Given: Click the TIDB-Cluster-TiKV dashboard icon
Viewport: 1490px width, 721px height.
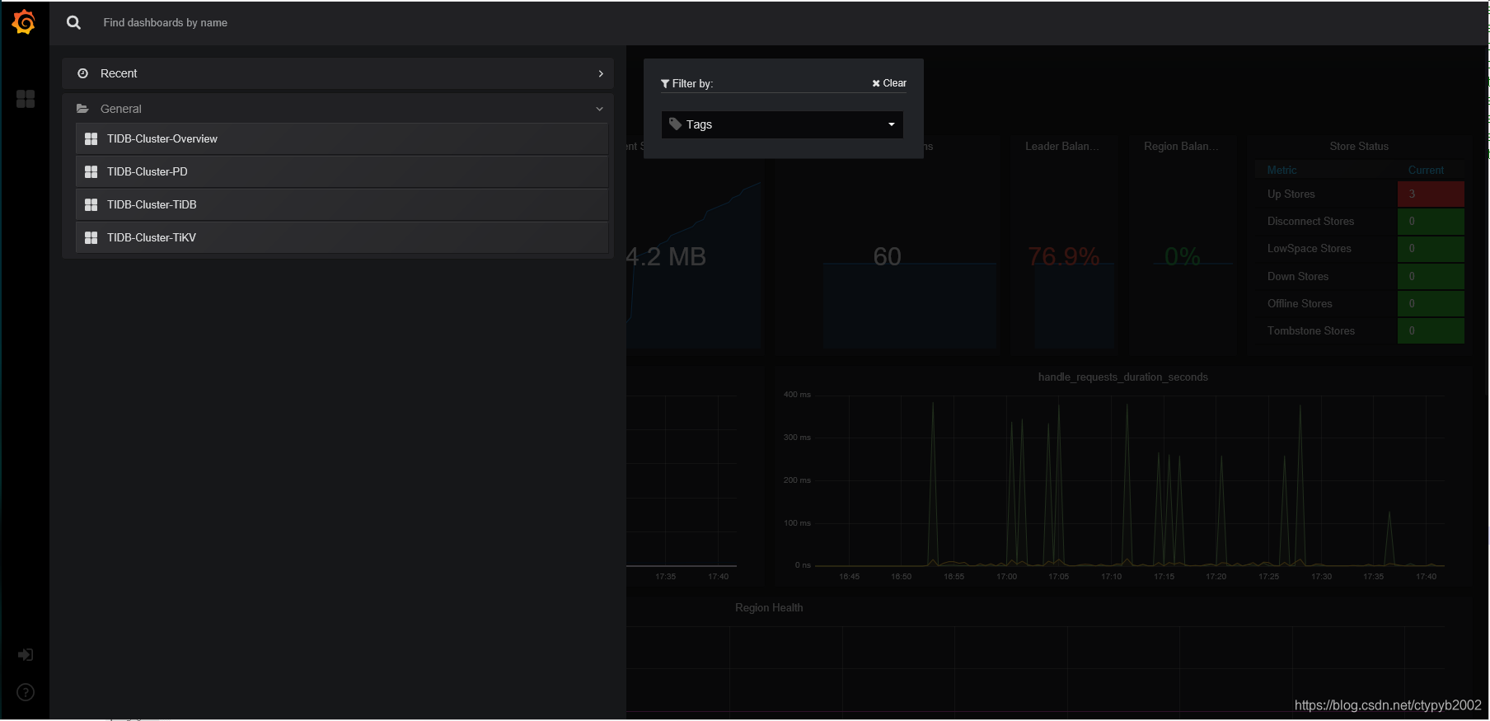Looking at the screenshot, I should [x=91, y=238].
